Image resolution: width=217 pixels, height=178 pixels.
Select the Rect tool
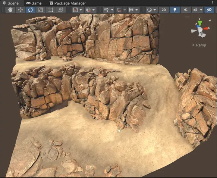(x=51, y=10)
